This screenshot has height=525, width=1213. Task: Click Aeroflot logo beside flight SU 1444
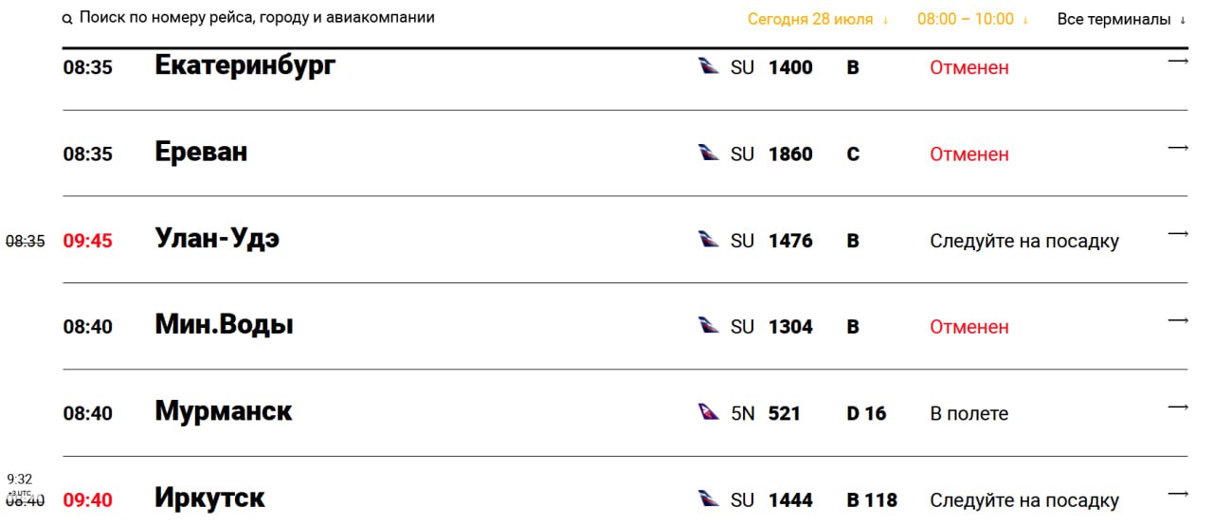709,498
